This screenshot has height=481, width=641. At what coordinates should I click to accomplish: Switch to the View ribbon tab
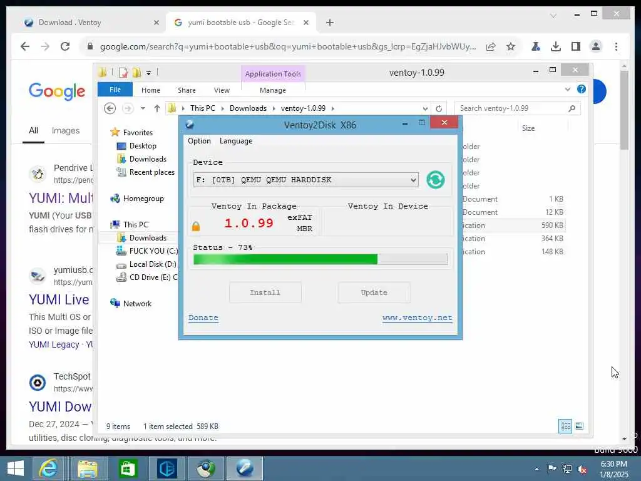point(222,90)
